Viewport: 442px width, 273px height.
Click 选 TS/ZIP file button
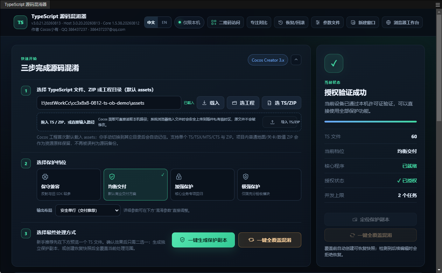281,103
